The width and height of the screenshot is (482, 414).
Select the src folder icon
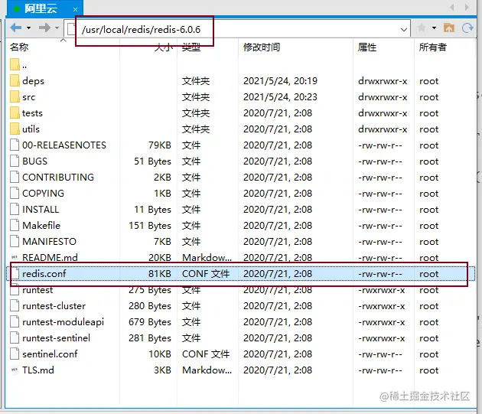(15, 96)
